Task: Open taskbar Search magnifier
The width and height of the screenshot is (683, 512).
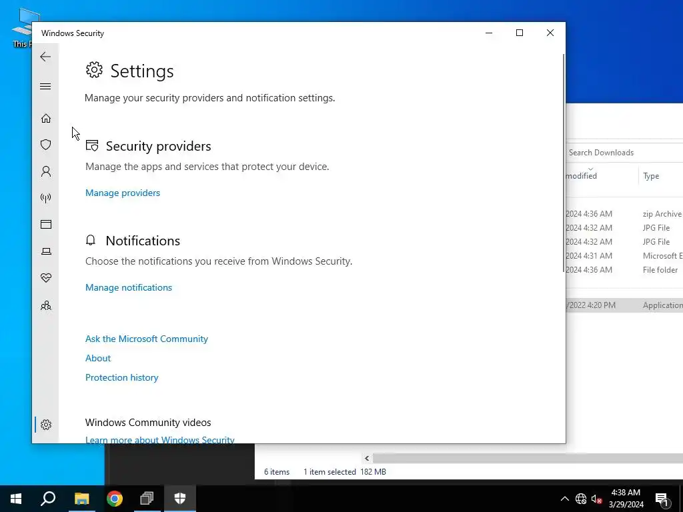Action: pos(48,499)
